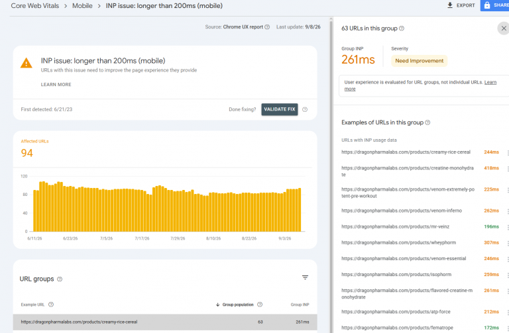Click the Validate Fix button
Viewport: 509px width, 333px height.
click(280, 109)
